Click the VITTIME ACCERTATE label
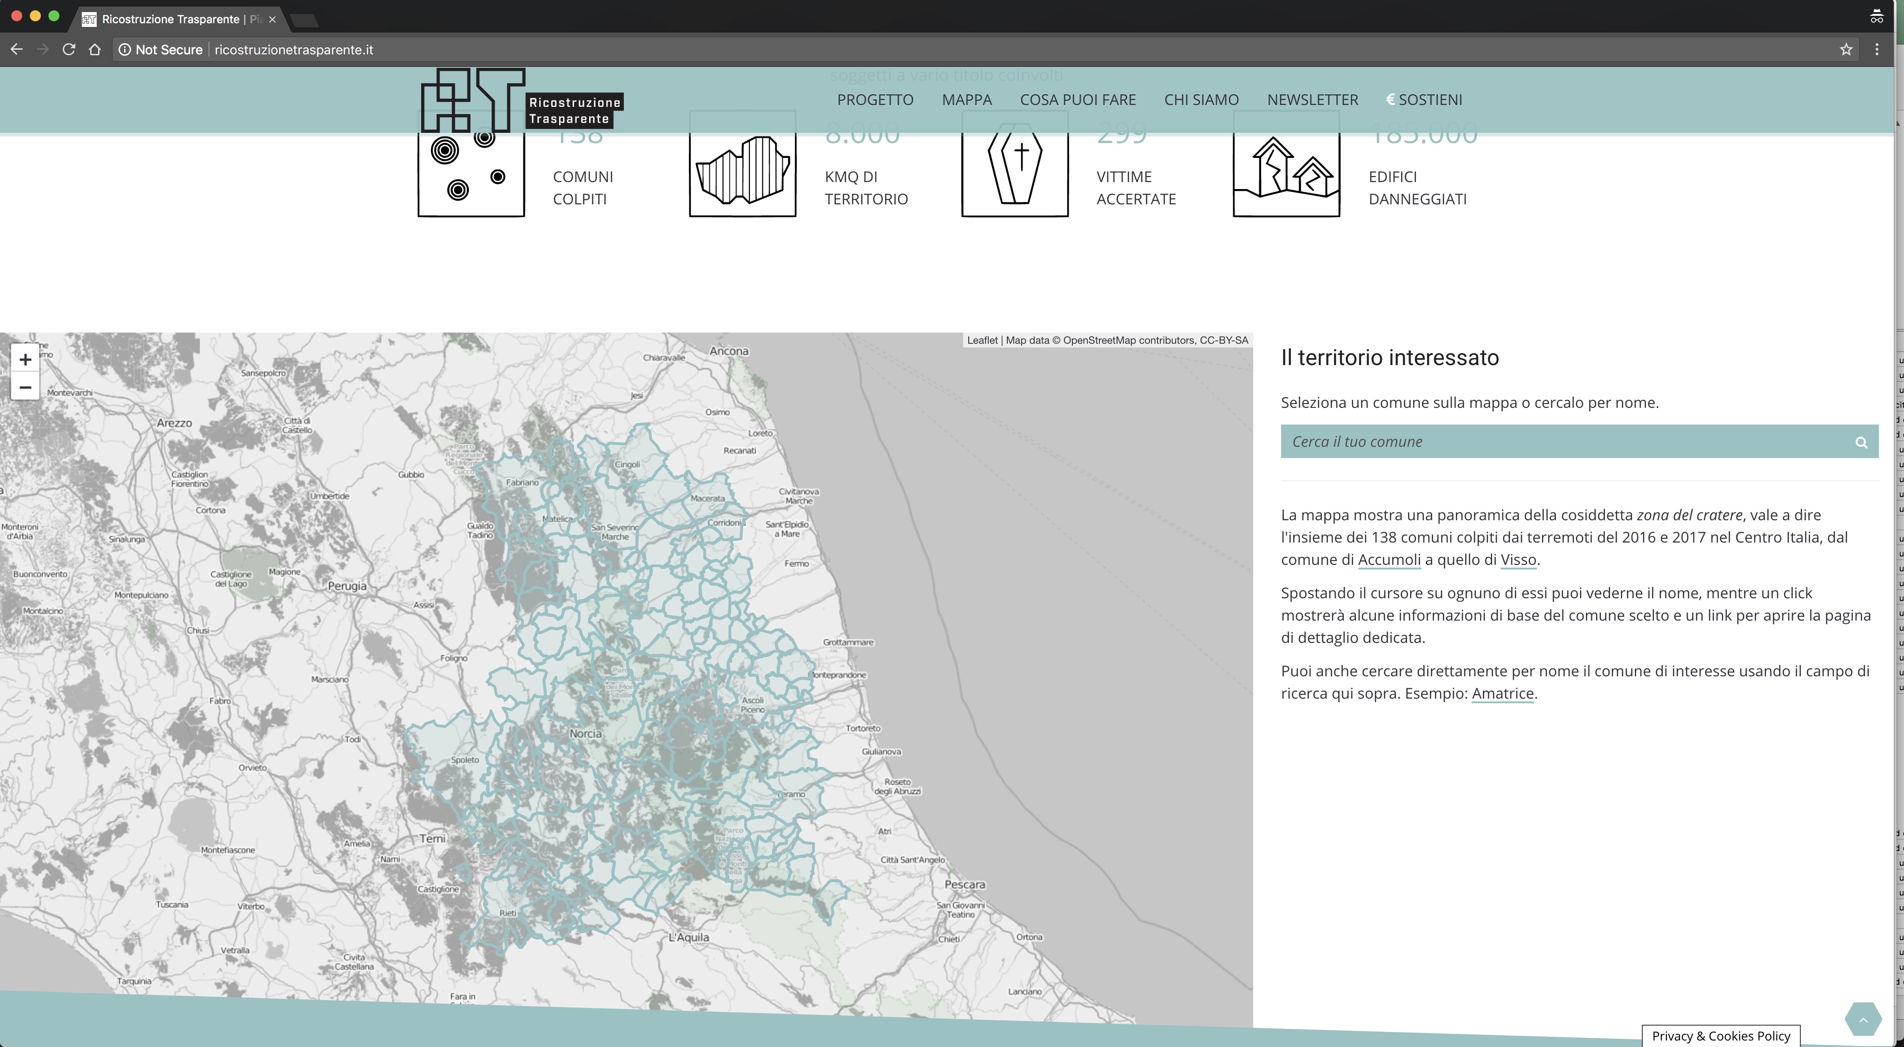Image resolution: width=1904 pixels, height=1047 pixels. coord(1136,188)
